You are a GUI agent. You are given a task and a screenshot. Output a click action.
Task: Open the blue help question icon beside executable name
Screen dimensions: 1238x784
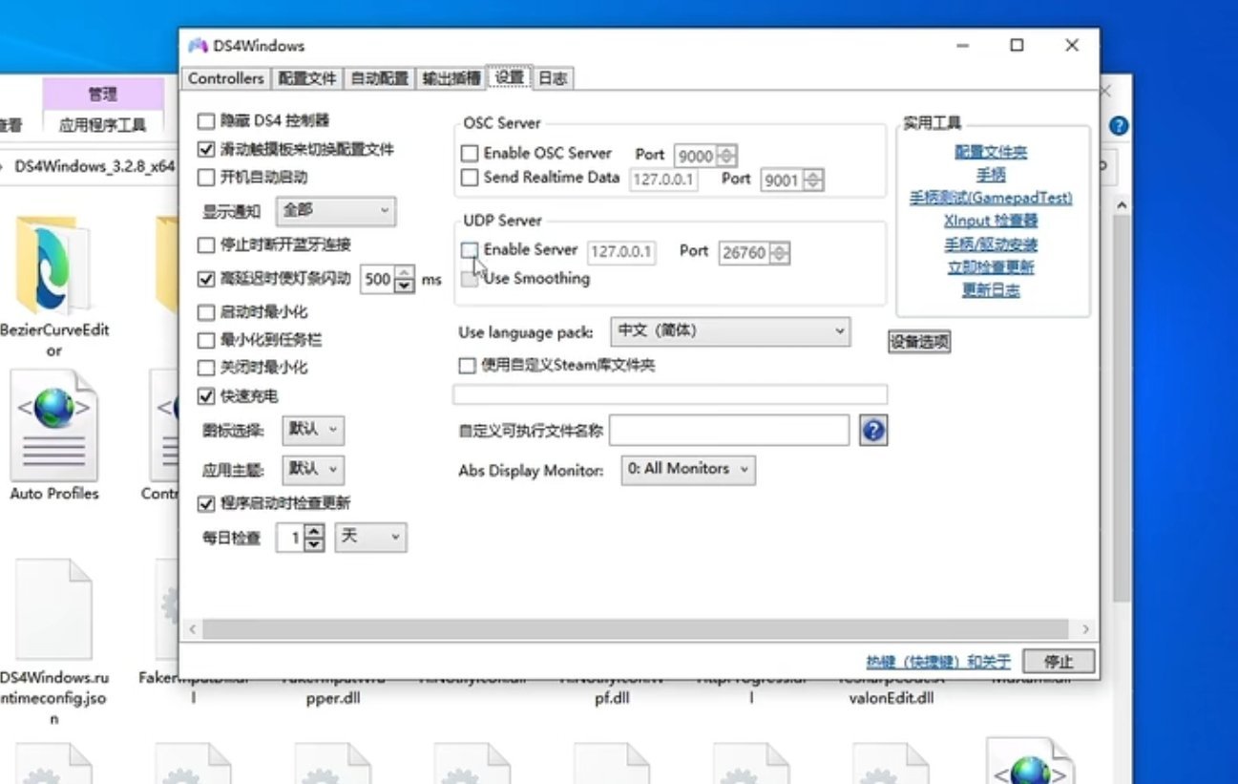873,431
